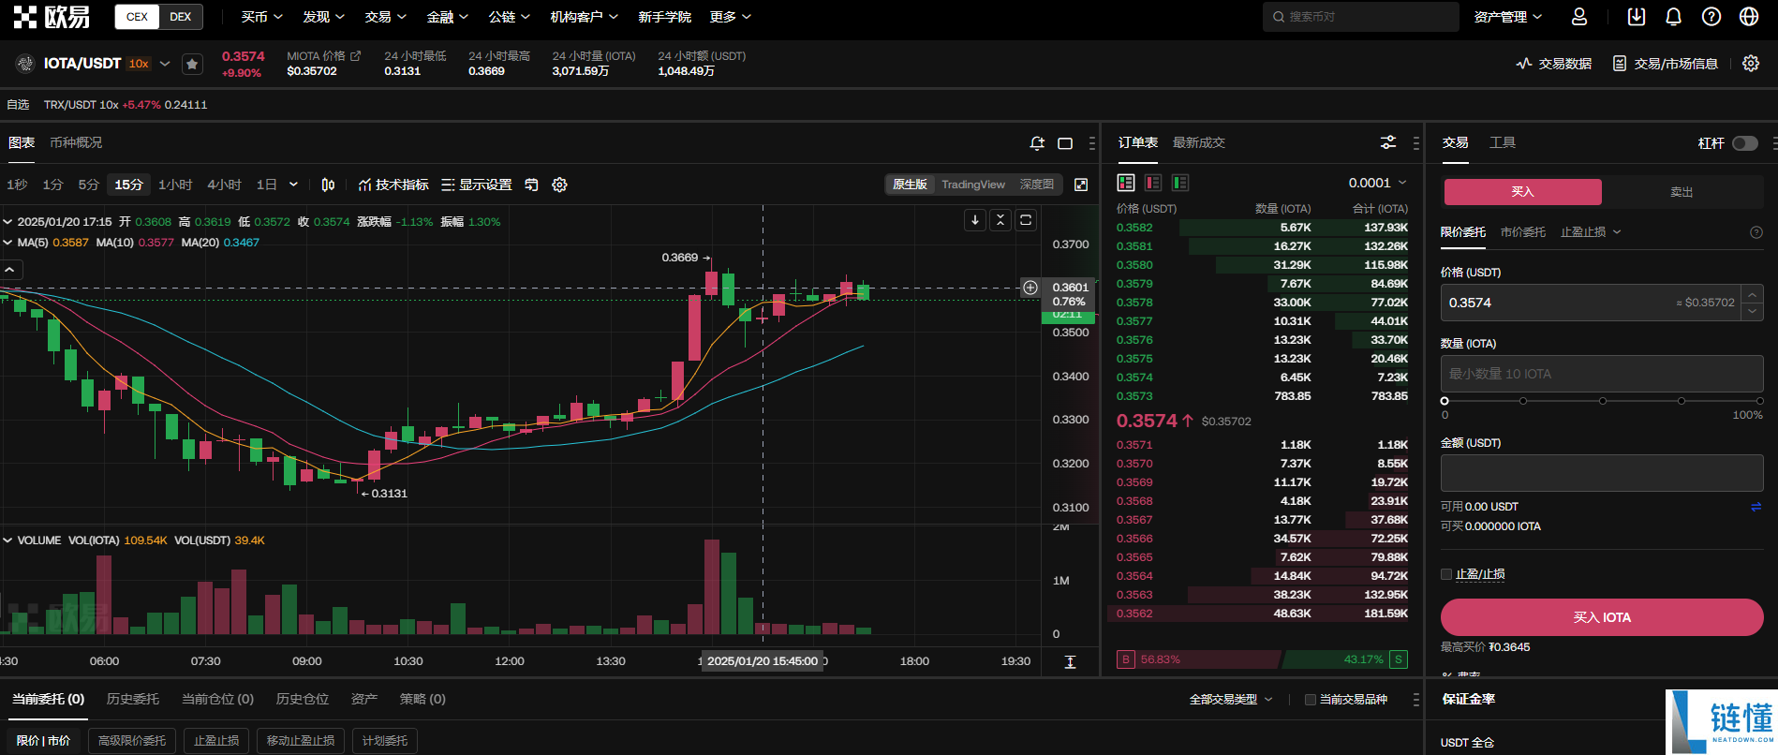Select TradingView chart version
1778x755 pixels.
click(x=973, y=185)
